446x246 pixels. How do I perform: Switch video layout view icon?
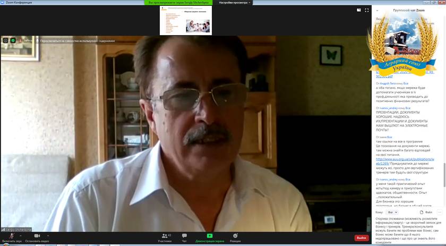tap(359, 10)
